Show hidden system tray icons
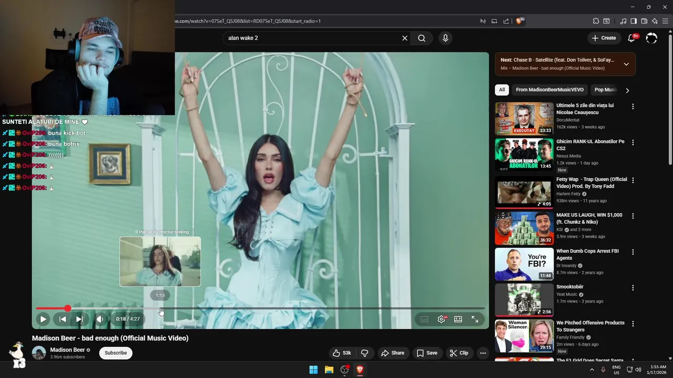This screenshot has width=673, height=378. (x=592, y=370)
